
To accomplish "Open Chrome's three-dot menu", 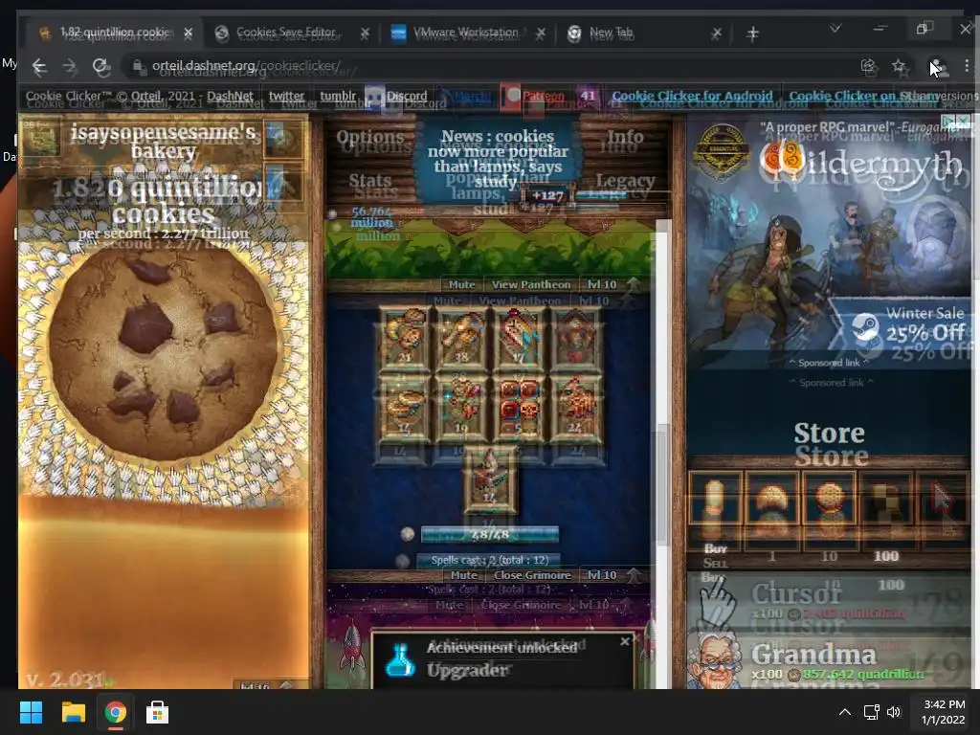I will [967, 66].
